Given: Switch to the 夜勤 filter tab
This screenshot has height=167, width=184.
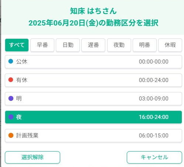Looking at the screenshot, I should (x=119, y=45).
